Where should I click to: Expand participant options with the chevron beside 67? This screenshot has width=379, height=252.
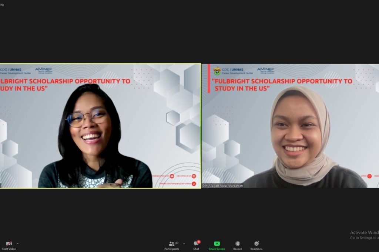(x=184, y=243)
